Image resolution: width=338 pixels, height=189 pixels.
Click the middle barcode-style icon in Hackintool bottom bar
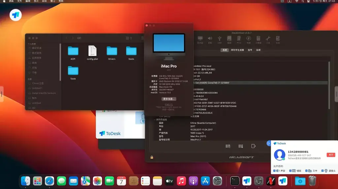(x=241, y=146)
